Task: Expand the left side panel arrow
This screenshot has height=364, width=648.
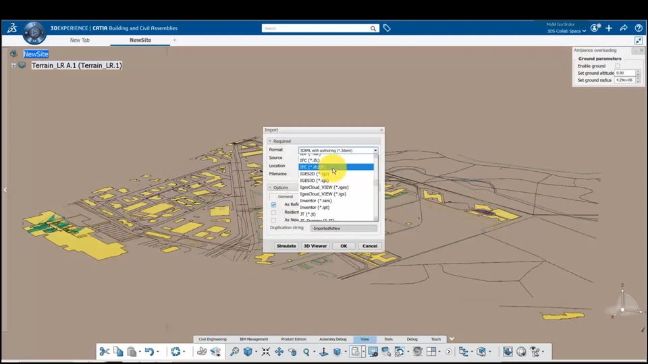Action: tap(5, 190)
